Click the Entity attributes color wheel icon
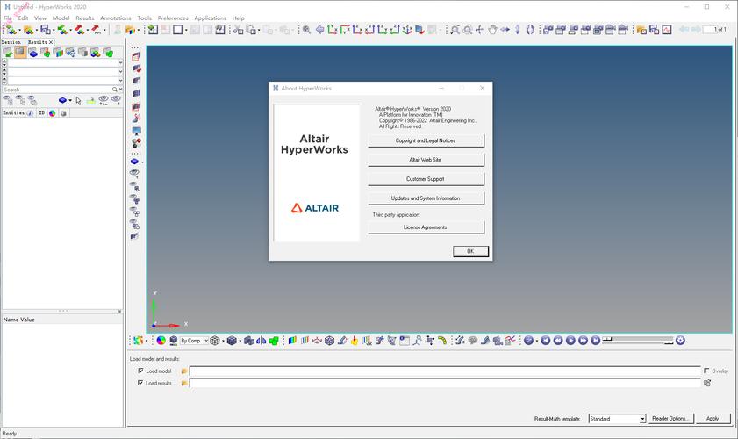The height and width of the screenshot is (439, 738). (161, 340)
